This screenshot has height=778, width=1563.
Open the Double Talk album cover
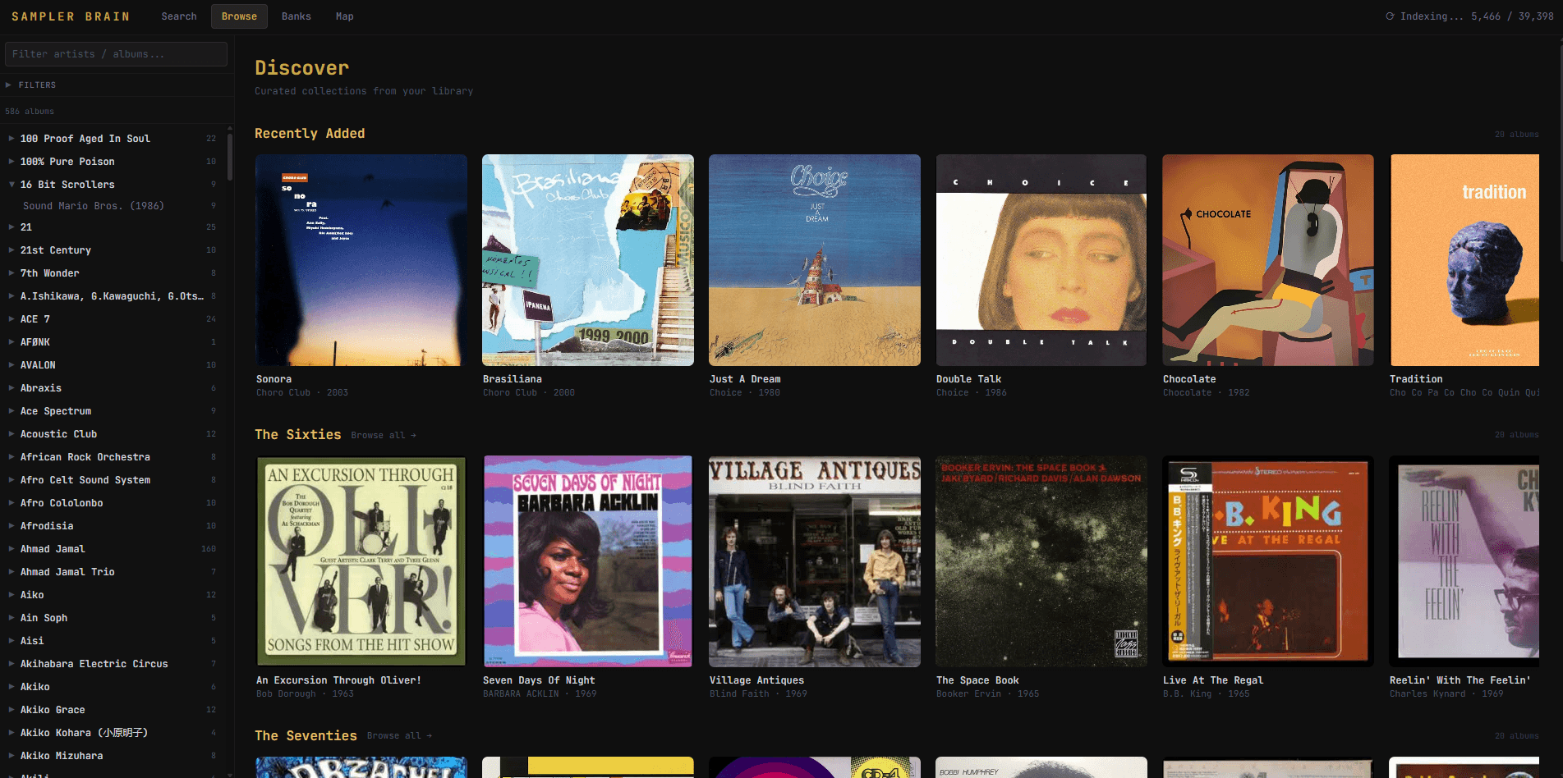point(1041,260)
